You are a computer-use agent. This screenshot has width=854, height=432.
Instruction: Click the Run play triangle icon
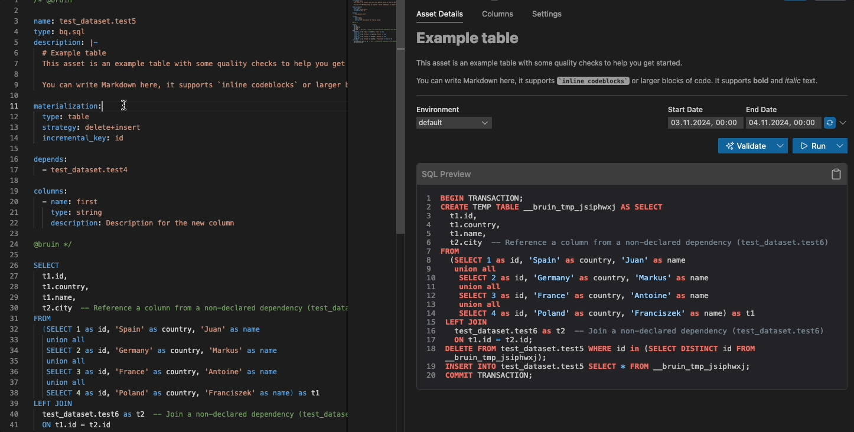pos(804,146)
